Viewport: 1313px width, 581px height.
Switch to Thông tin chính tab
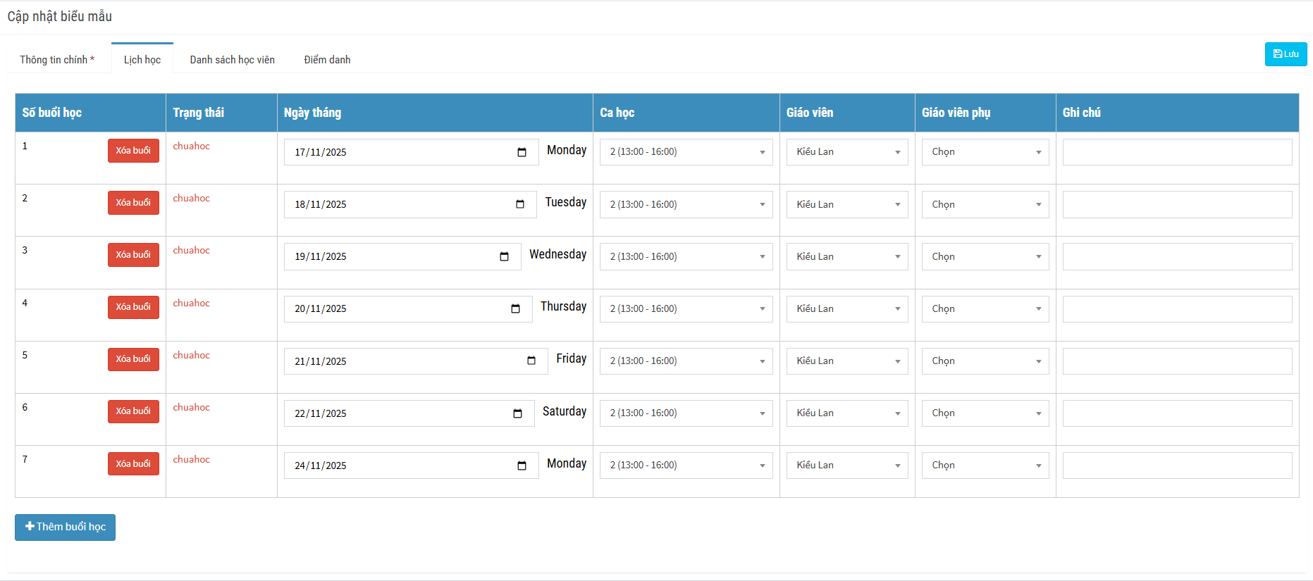(56, 60)
